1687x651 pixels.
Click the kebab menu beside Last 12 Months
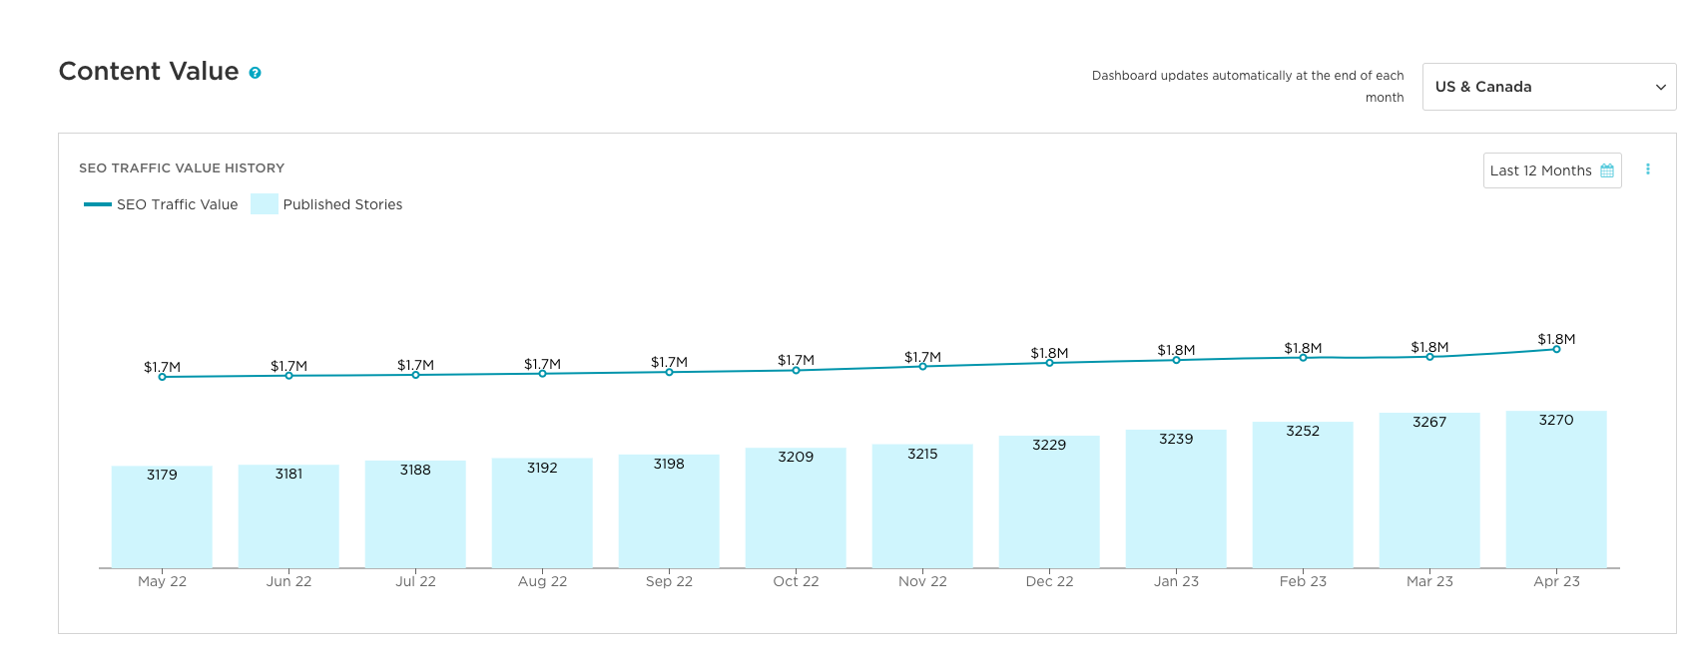click(x=1648, y=169)
